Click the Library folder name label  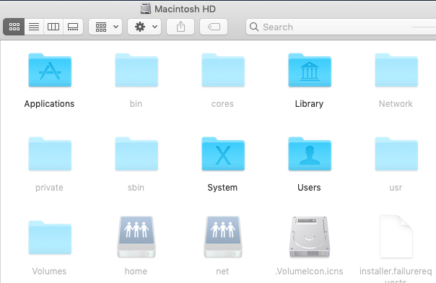pos(309,104)
